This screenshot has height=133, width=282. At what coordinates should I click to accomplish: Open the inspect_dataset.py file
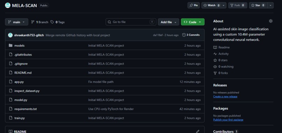pyautogui.click(x=27, y=91)
